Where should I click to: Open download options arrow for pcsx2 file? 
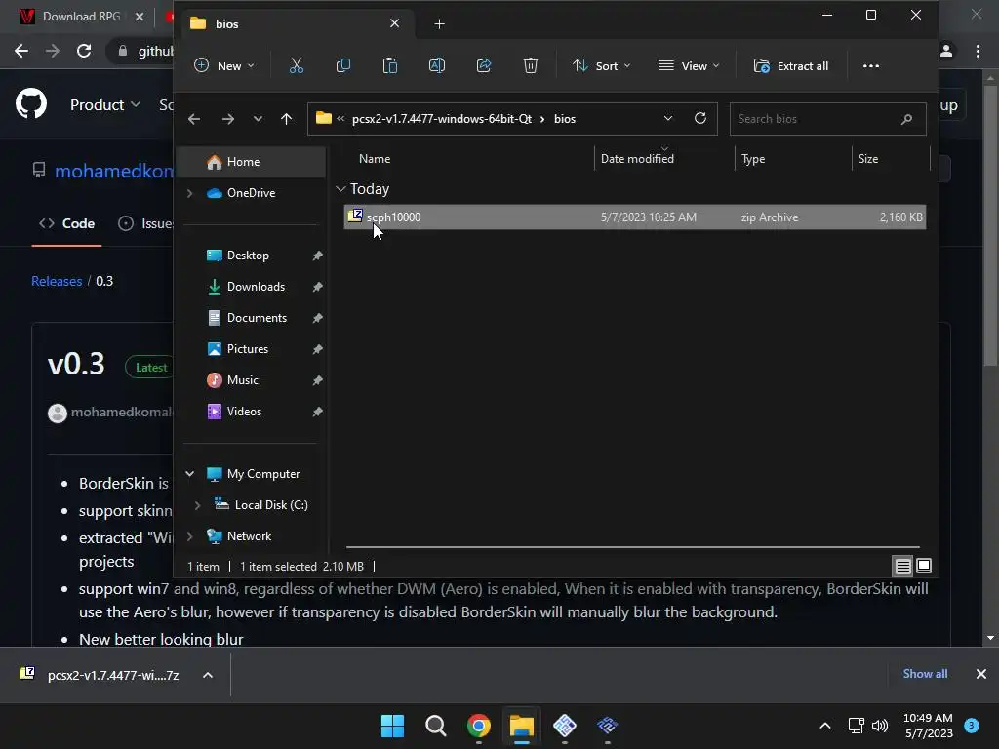(x=208, y=675)
